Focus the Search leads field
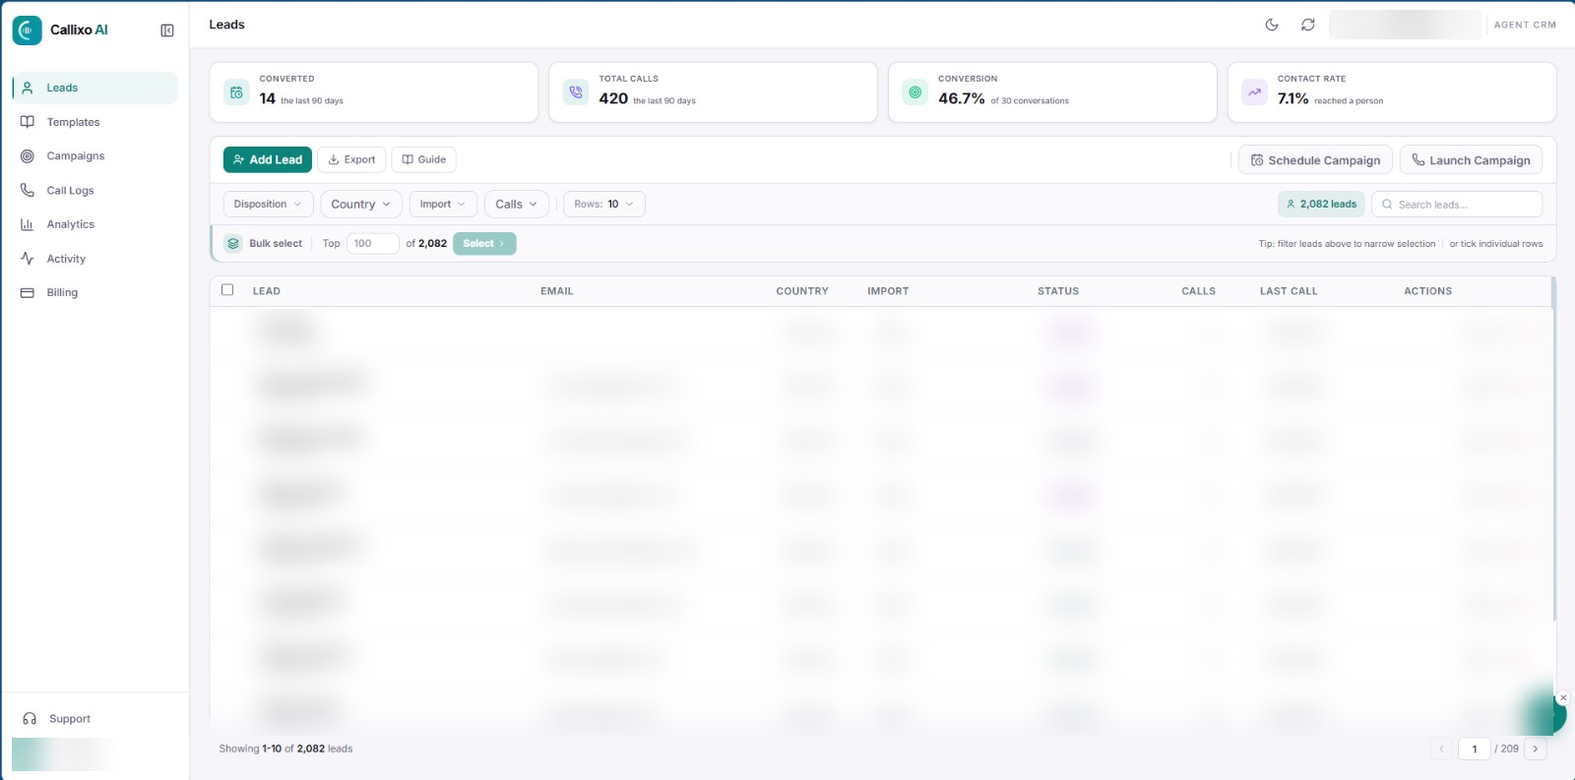Screen dimensions: 1575x780 point(1457,204)
